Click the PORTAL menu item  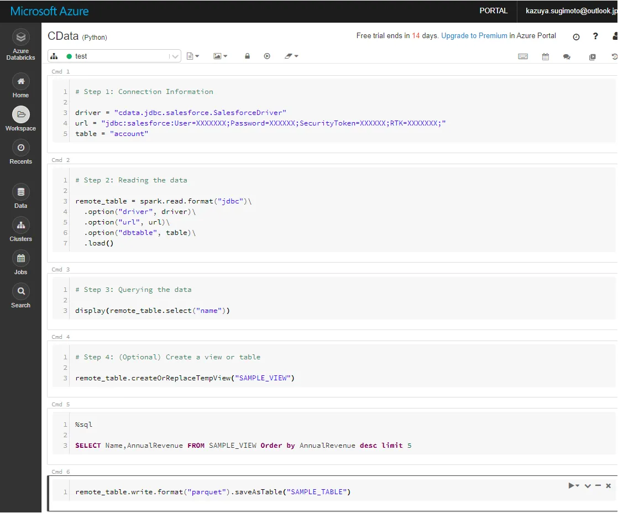(494, 11)
